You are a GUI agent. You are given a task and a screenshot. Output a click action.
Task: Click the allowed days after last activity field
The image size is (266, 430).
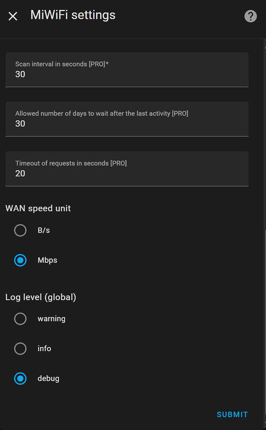pyautogui.click(x=127, y=119)
